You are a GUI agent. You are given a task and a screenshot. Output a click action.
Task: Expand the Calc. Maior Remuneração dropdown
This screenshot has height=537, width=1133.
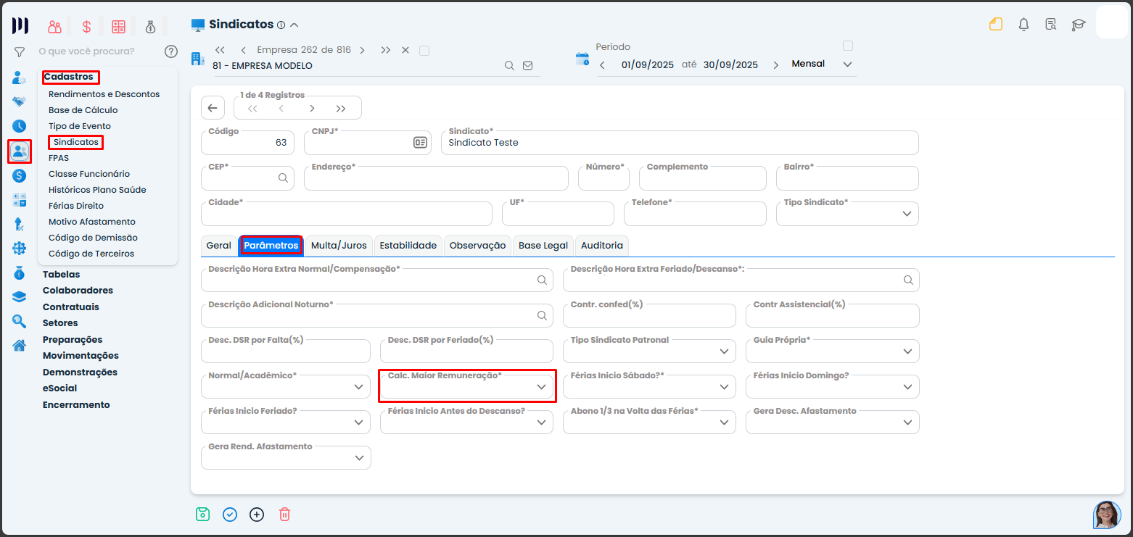[x=541, y=387]
